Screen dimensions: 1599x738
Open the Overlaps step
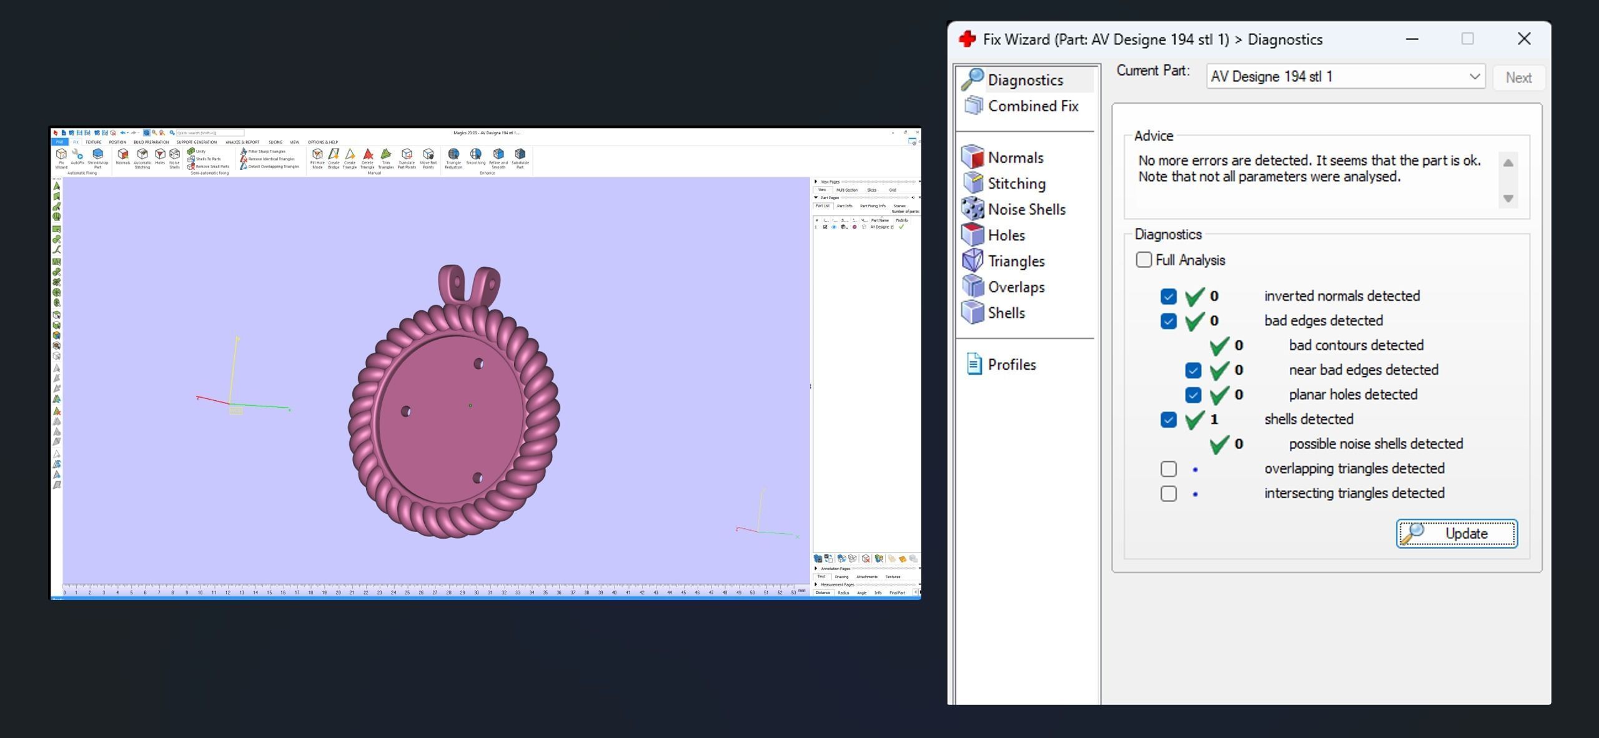pyautogui.click(x=1016, y=287)
